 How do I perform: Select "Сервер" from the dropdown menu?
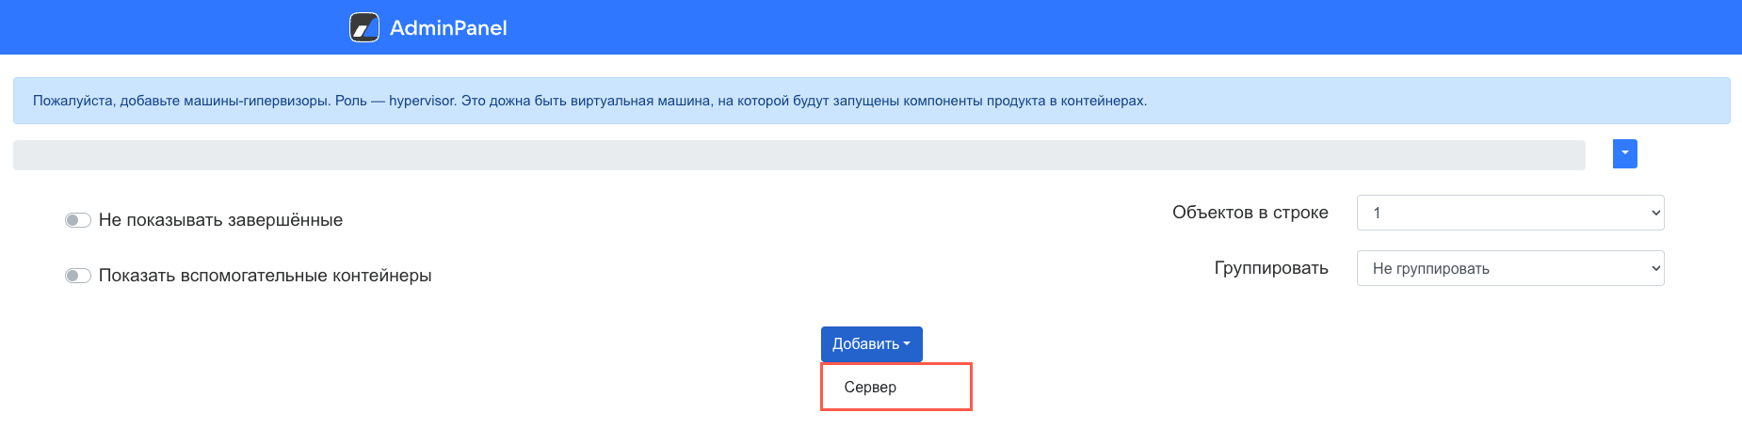click(x=871, y=388)
